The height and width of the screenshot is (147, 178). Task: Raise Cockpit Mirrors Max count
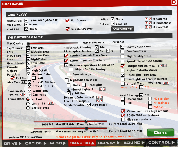coord(165,65)
